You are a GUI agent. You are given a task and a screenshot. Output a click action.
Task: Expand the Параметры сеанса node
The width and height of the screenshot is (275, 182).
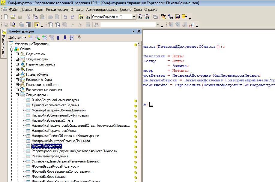(17, 64)
